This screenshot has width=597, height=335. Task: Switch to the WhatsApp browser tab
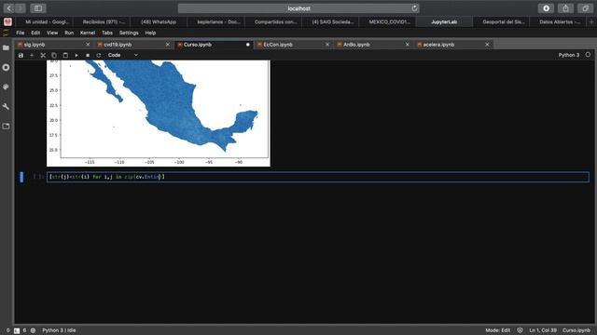tap(159, 22)
